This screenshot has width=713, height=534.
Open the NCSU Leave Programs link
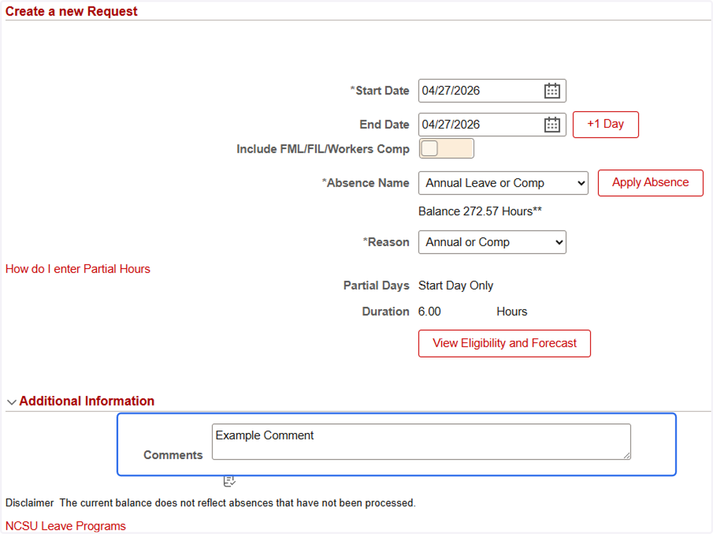pos(65,526)
